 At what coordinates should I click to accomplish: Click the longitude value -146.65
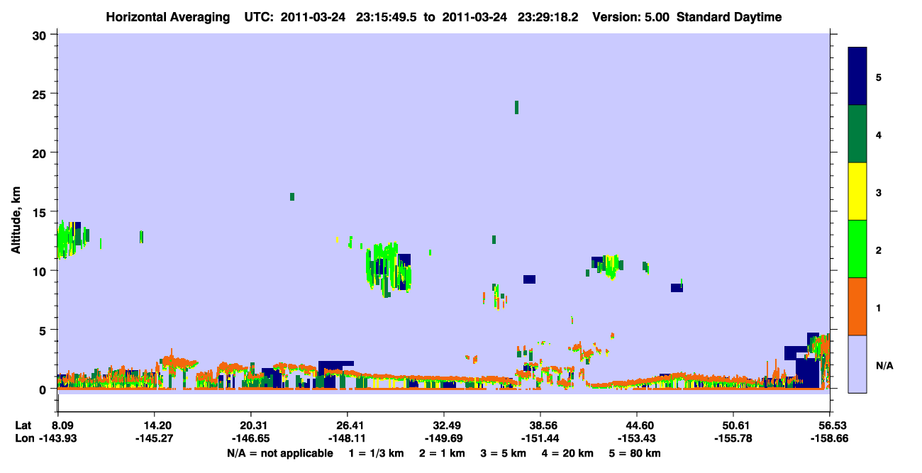pyautogui.click(x=251, y=438)
